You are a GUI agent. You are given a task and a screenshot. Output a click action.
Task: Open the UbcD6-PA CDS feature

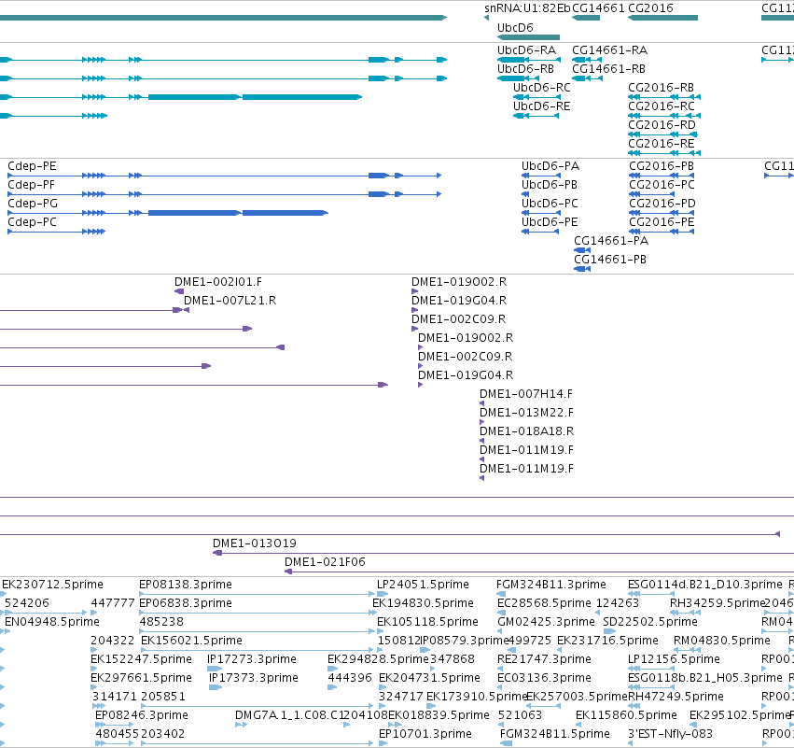click(x=550, y=166)
